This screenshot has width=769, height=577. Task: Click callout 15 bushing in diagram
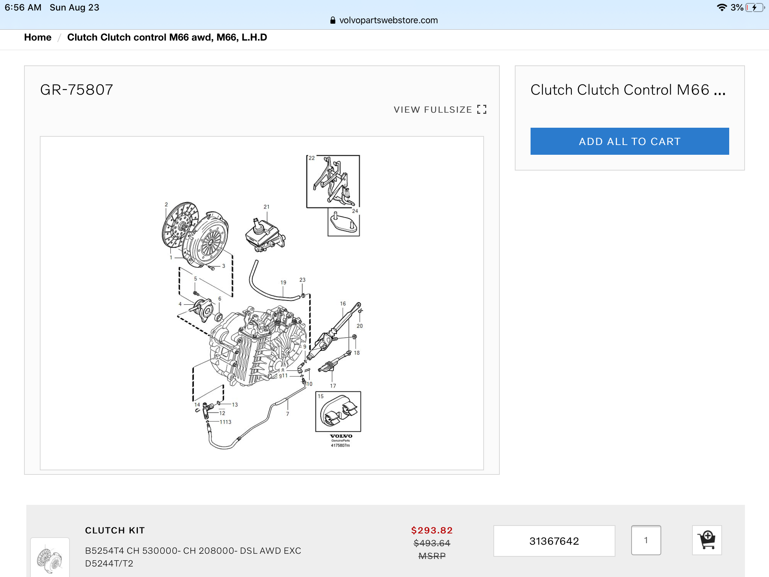click(338, 412)
